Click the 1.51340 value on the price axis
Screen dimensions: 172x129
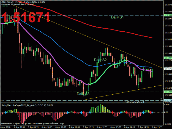tap(168, 95)
